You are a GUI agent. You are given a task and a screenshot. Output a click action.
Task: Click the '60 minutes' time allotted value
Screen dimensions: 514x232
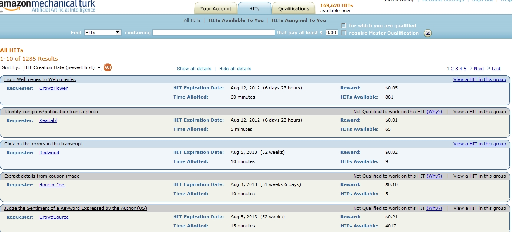pos(243,97)
